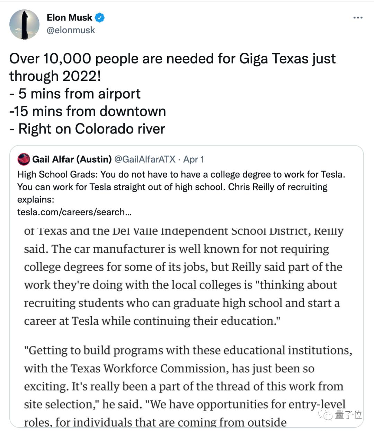Click the @GailAlfarATX handle
The image size is (374, 431).
click(145, 159)
